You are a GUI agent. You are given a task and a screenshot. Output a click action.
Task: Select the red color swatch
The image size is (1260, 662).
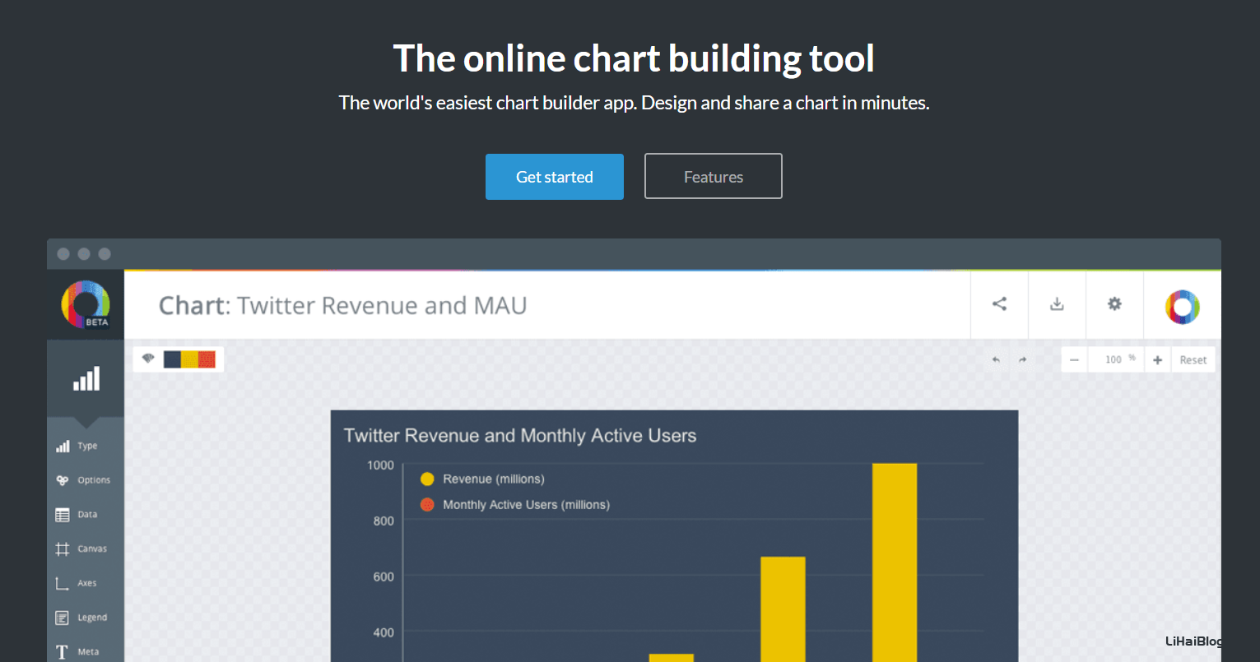(x=207, y=359)
